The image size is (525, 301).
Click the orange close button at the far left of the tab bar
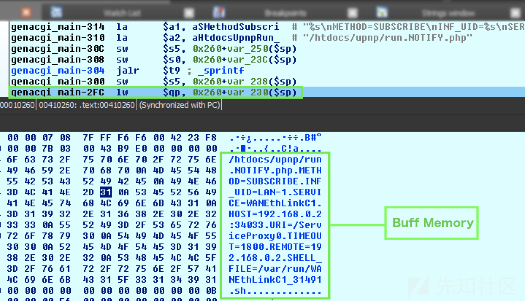coord(26,12)
